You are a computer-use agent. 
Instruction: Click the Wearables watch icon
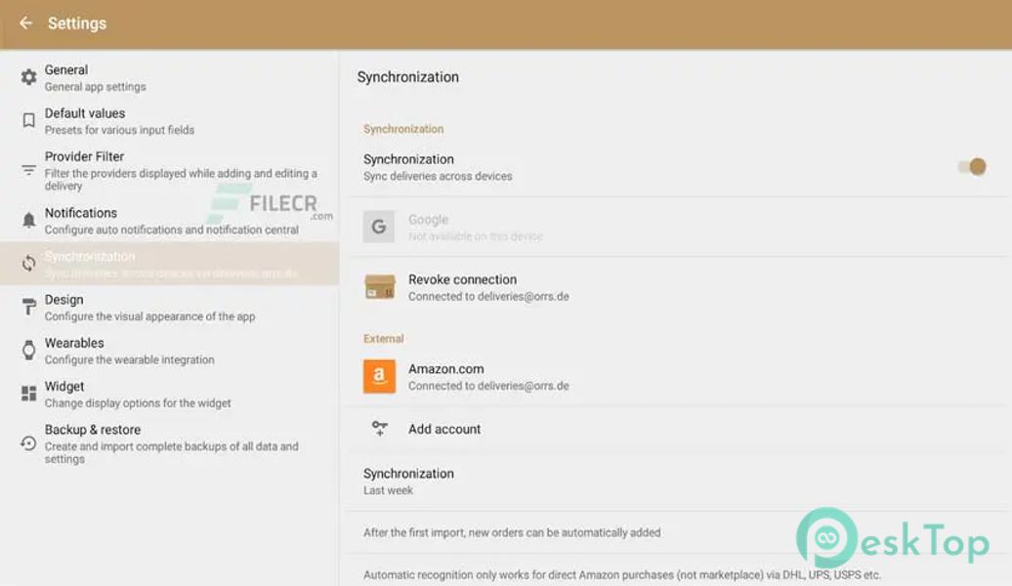28,351
